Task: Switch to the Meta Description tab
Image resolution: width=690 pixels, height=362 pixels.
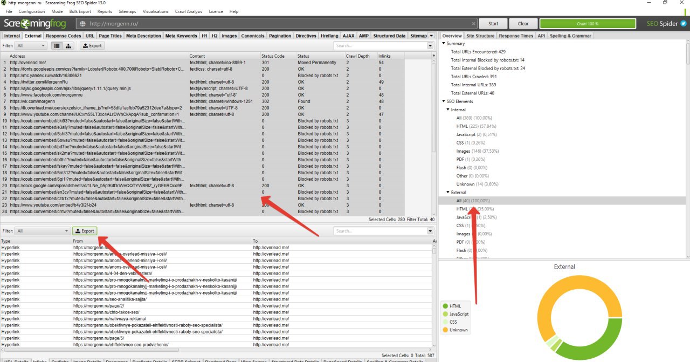Action: pos(143,36)
